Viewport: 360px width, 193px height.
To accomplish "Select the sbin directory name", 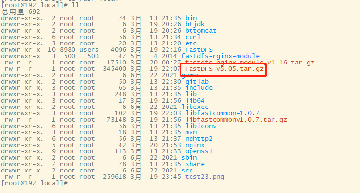I will pyautogui.click(x=189, y=158).
